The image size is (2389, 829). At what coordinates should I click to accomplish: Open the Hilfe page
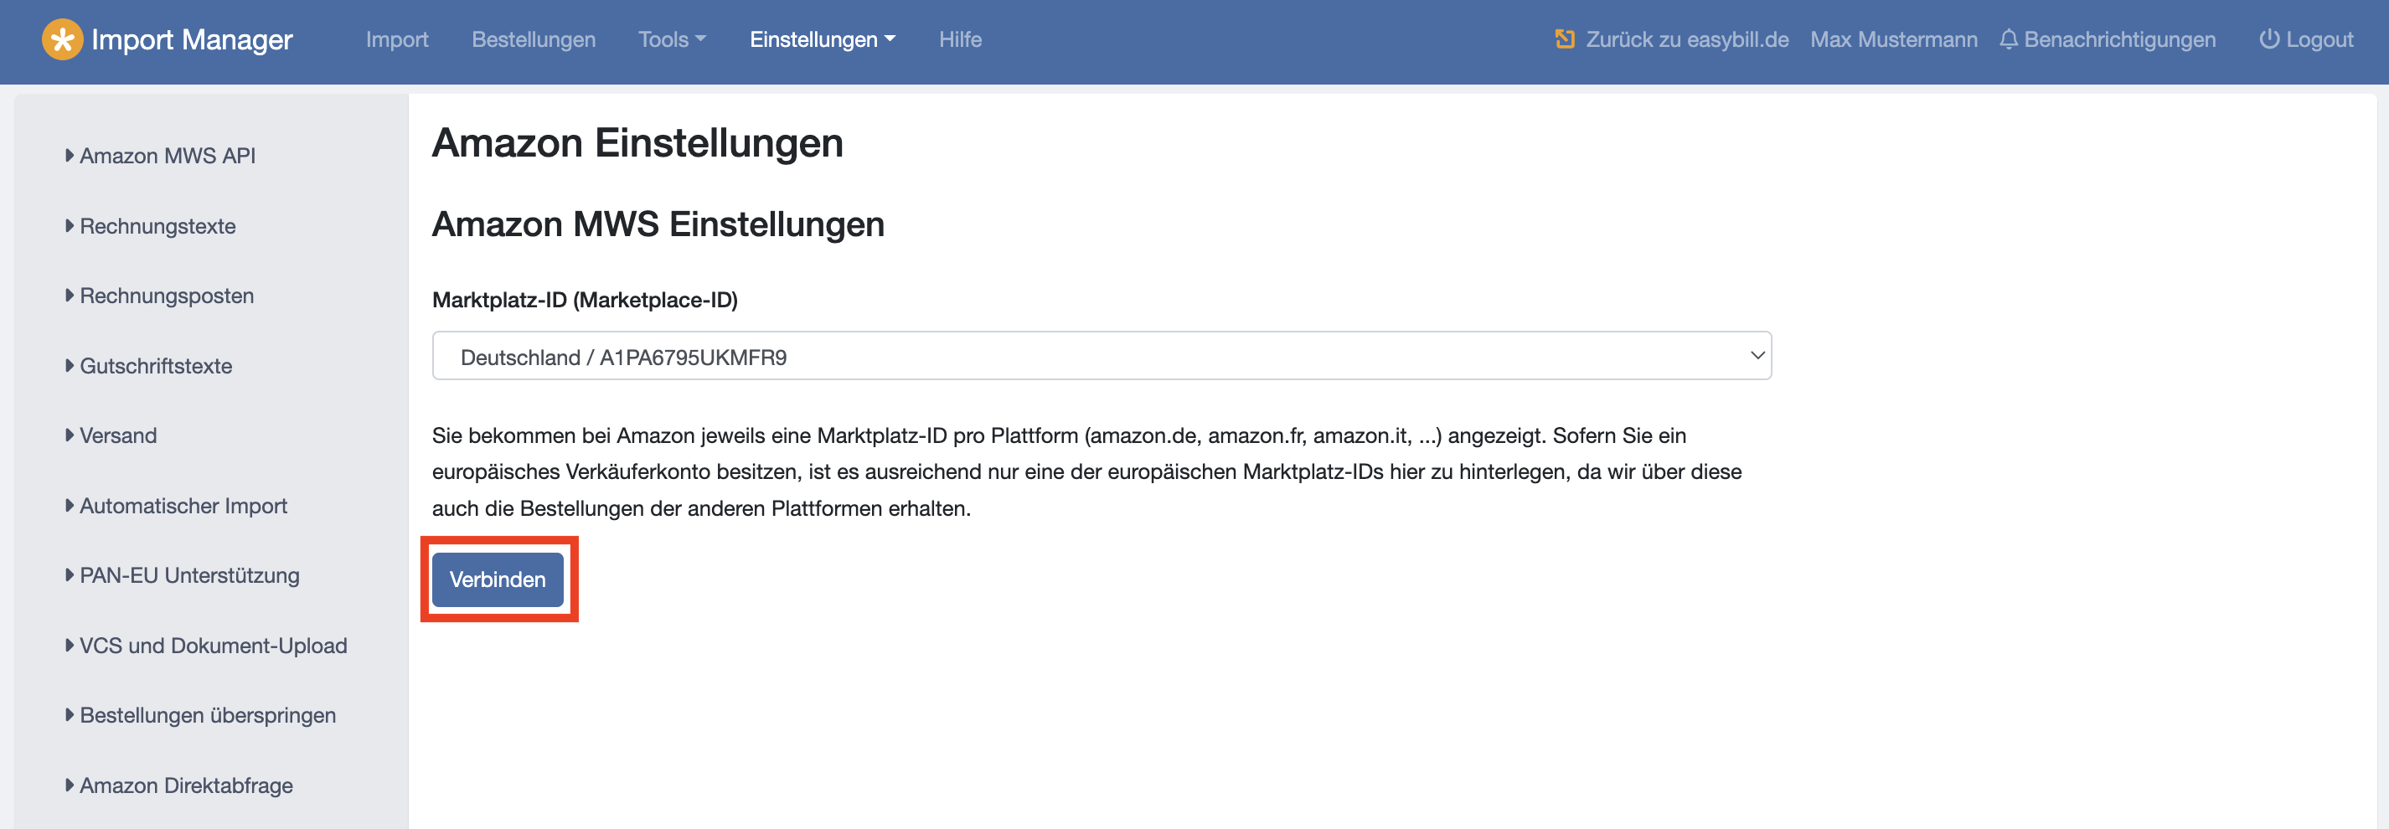tap(960, 40)
